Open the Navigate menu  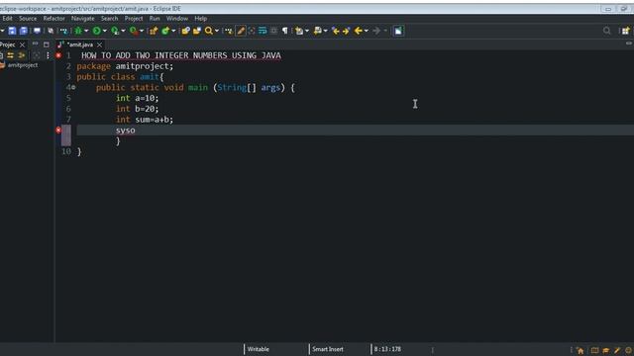tap(82, 19)
